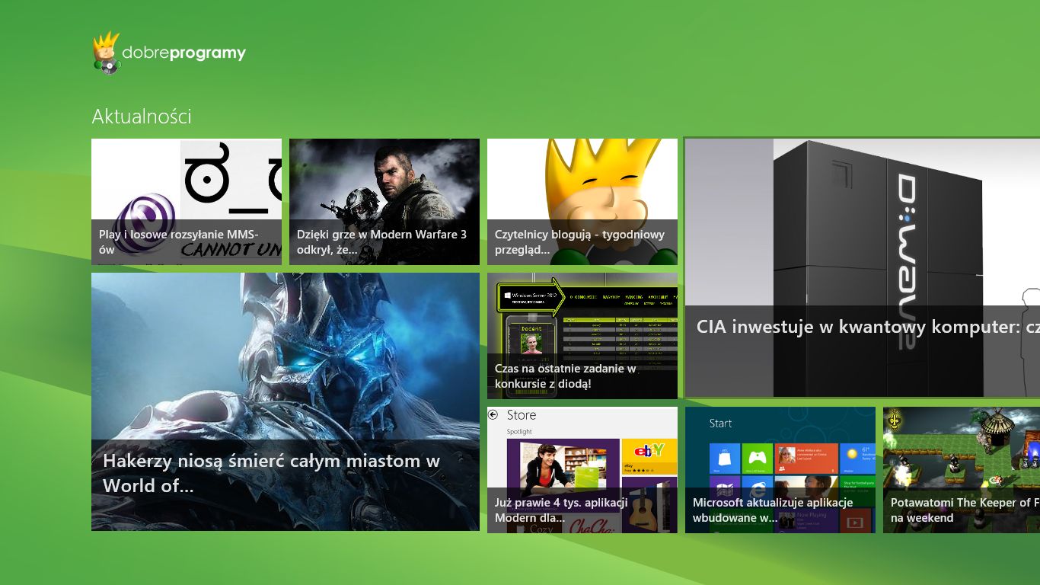The width and height of the screenshot is (1040, 585).
Task: Click the dobreprogramy logo mascot icon
Action: [x=107, y=53]
